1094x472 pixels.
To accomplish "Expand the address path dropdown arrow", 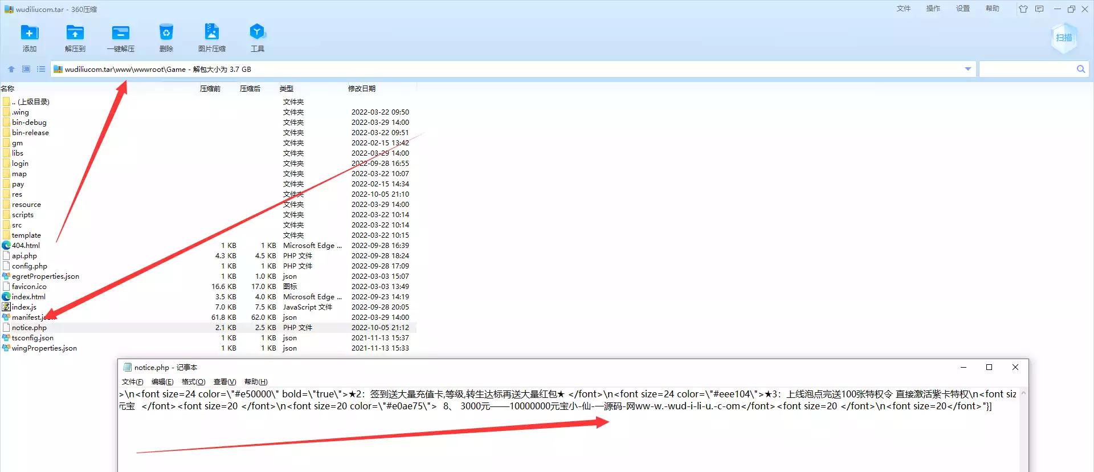I will coord(968,69).
